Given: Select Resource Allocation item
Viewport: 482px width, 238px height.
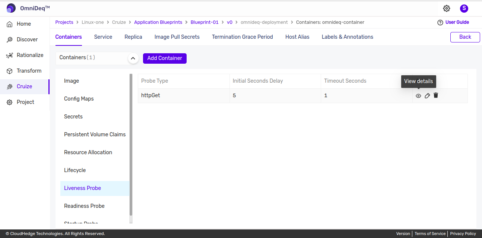Looking at the screenshot, I should (95, 152).
